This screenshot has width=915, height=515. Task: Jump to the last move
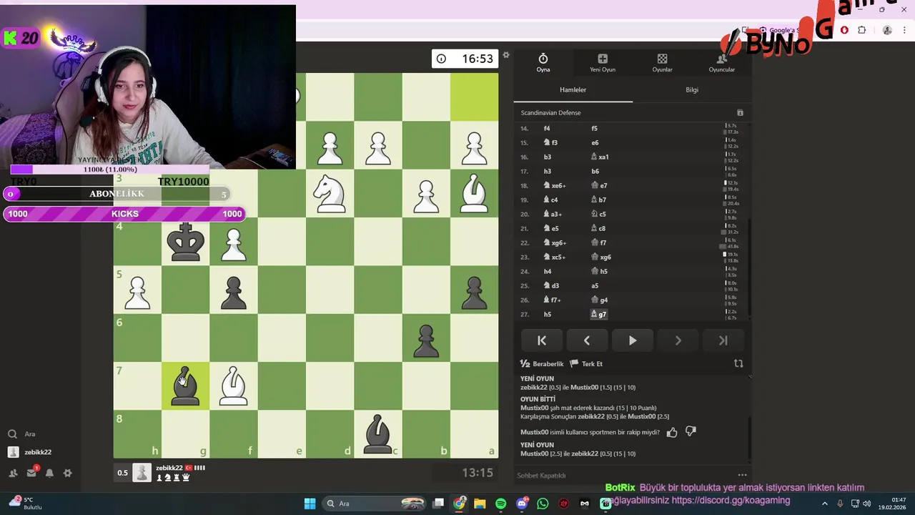(x=723, y=341)
